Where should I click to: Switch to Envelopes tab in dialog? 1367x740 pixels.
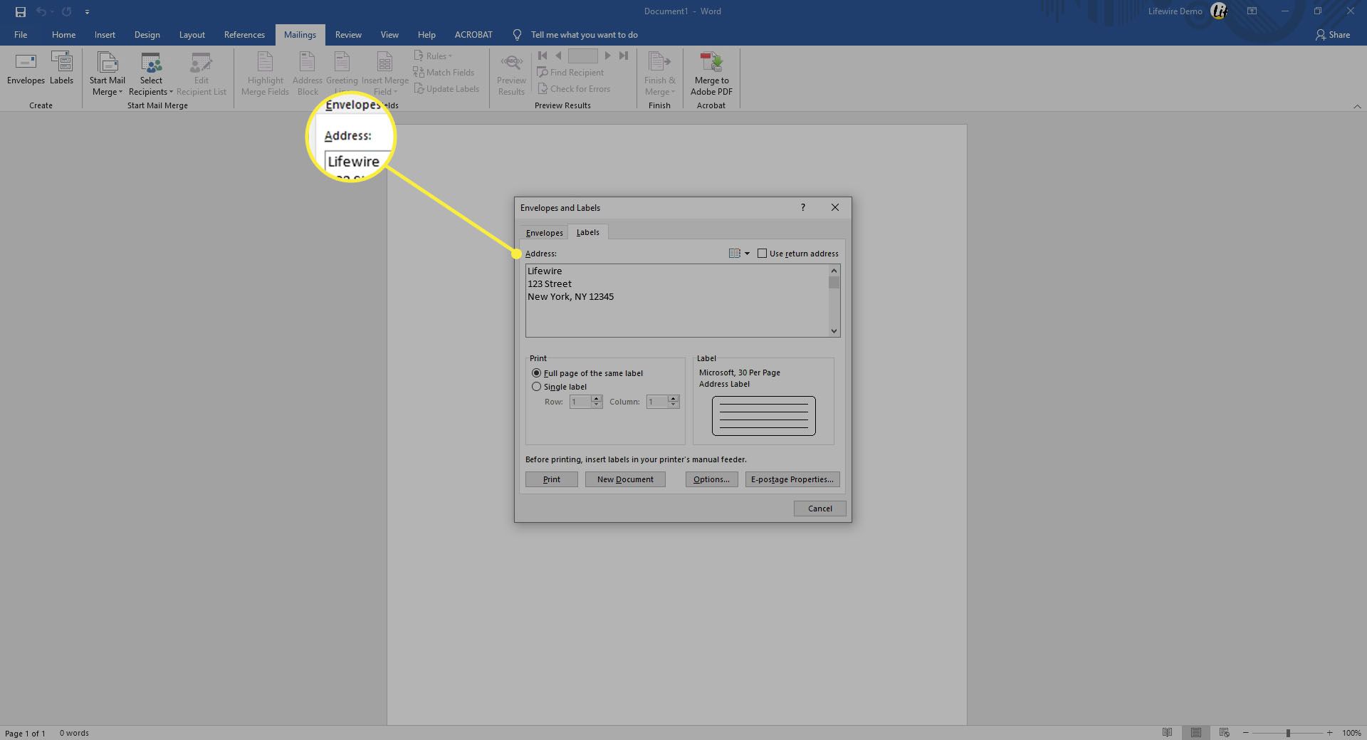click(544, 233)
